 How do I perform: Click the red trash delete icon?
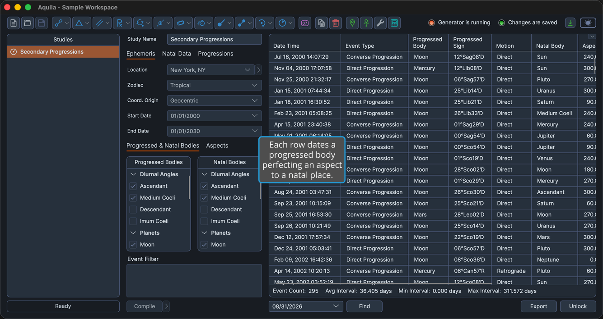pos(336,23)
